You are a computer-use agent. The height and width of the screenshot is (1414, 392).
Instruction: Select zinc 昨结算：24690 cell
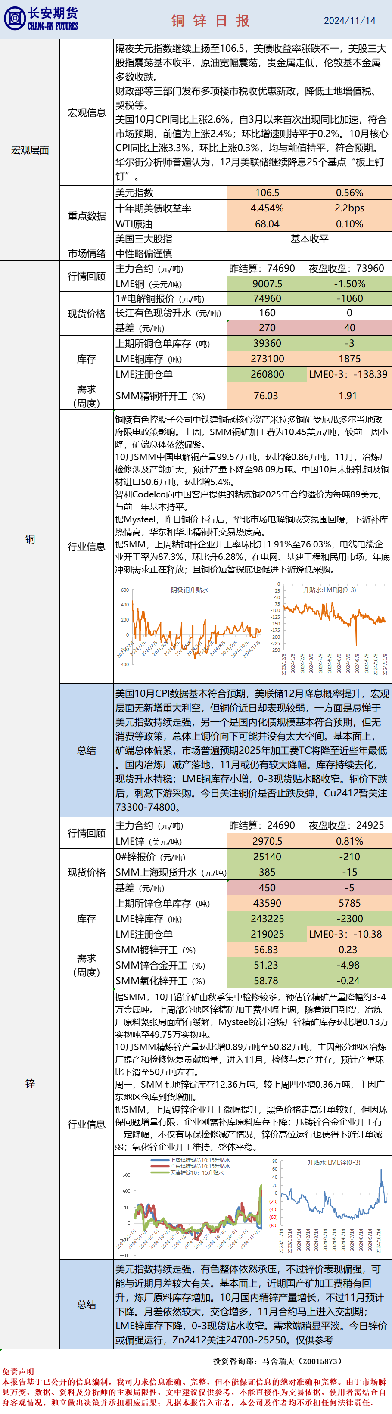267,825
